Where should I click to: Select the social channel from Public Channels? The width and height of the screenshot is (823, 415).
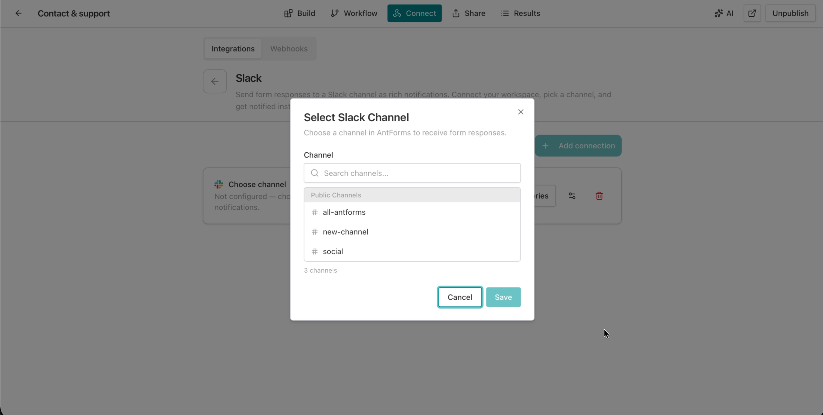(333, 251)
